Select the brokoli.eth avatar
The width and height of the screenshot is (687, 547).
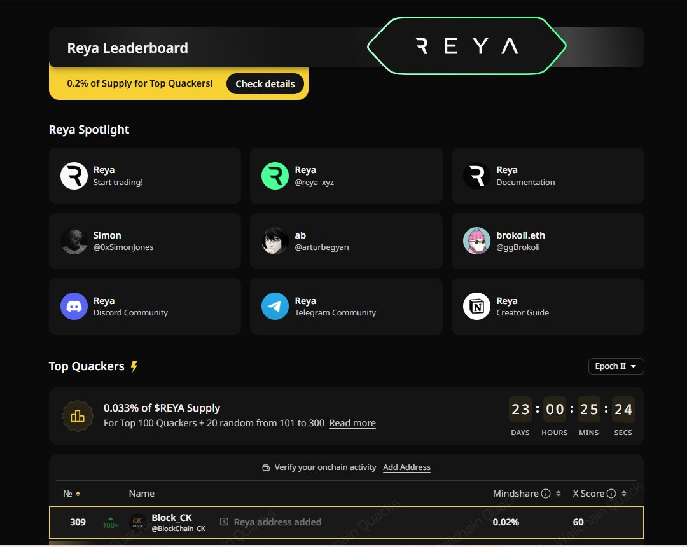(x=476, y=241)
